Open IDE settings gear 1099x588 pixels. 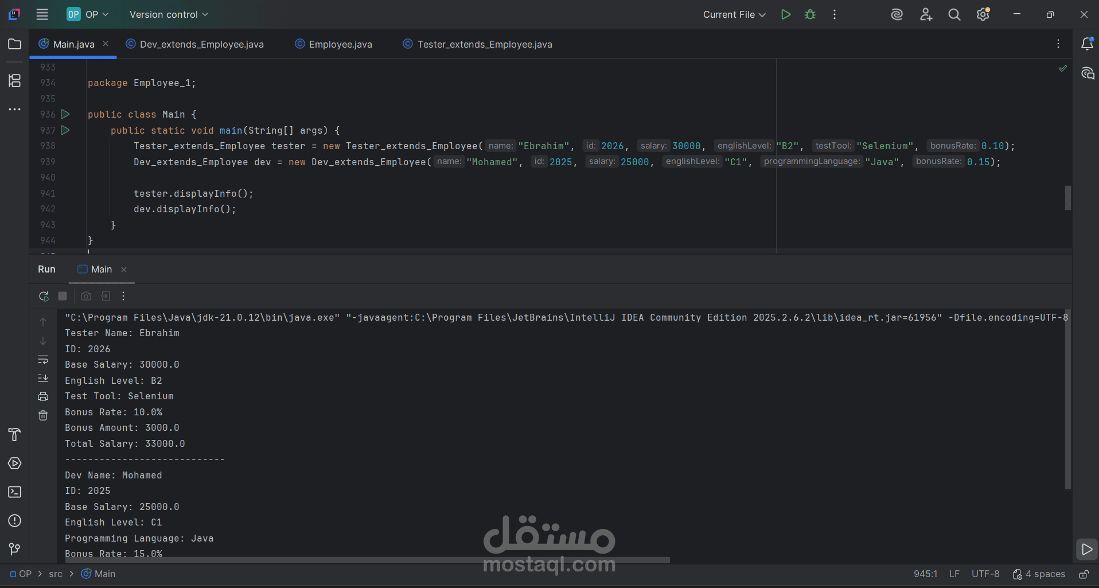click(x=983, y=14)
